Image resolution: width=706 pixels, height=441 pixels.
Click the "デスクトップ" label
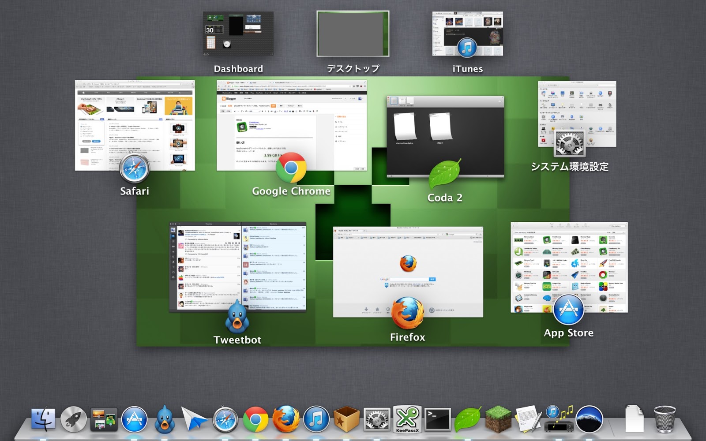point(353,69)
